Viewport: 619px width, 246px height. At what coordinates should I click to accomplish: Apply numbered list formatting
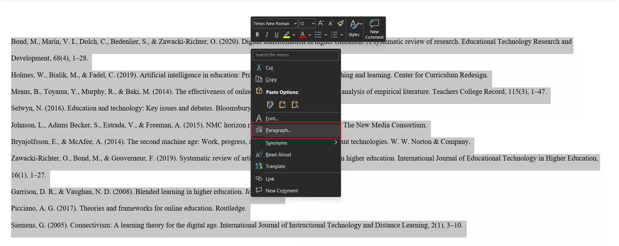pos(334,34)
